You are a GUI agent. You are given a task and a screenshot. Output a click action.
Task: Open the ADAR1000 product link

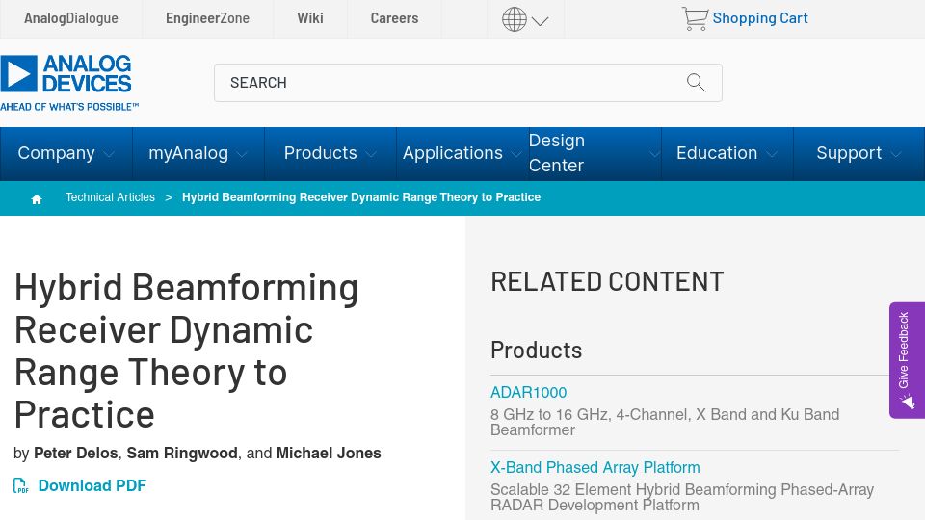point(529,393)
